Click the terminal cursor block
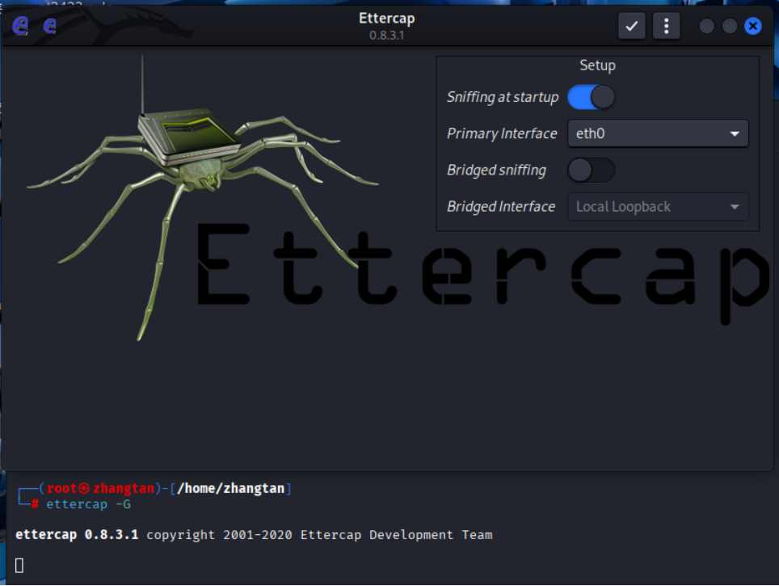Viewport: 779px width, 586px height. [19, 566]
